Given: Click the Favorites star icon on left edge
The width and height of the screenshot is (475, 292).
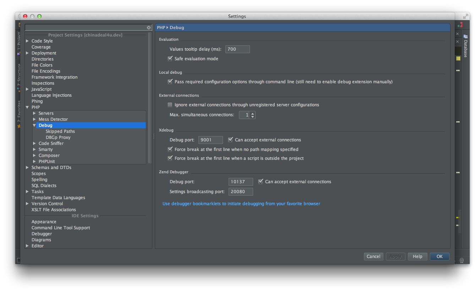Looking at the screenshot, I should [19, 126].
